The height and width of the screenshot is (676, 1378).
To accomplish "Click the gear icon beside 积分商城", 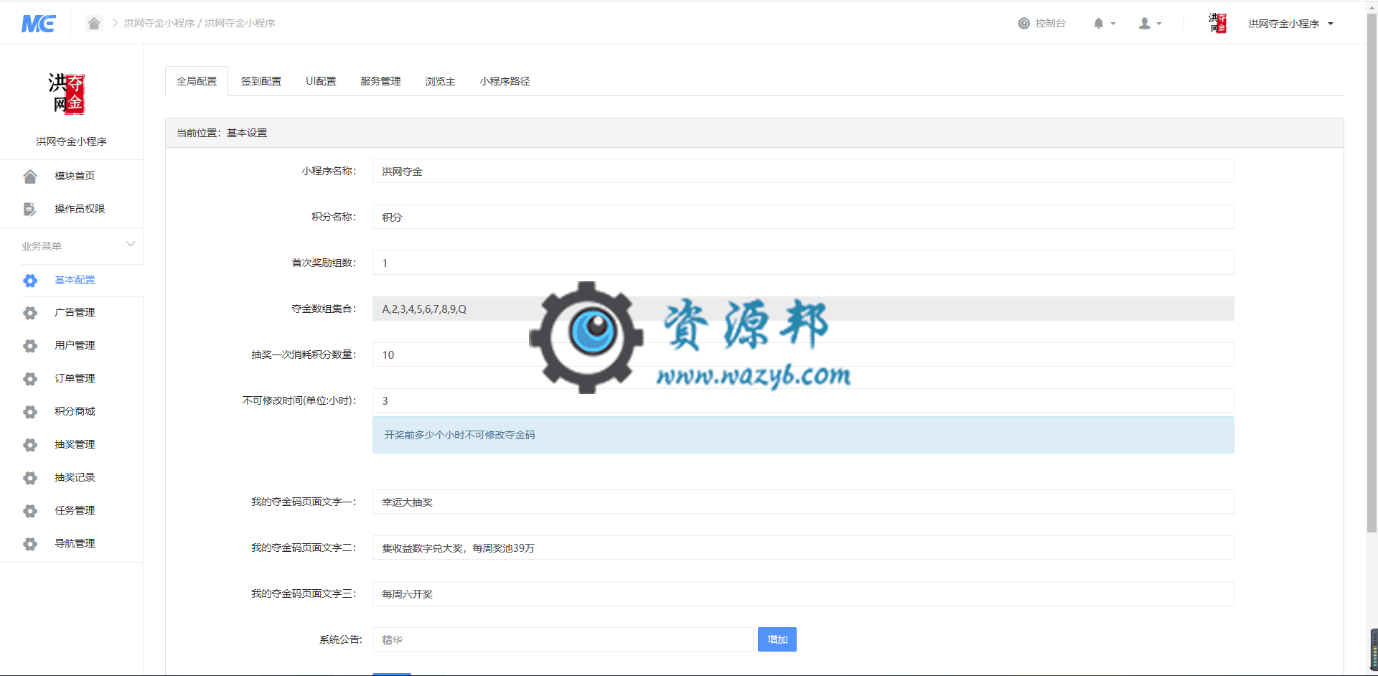I will pos(30,412).
